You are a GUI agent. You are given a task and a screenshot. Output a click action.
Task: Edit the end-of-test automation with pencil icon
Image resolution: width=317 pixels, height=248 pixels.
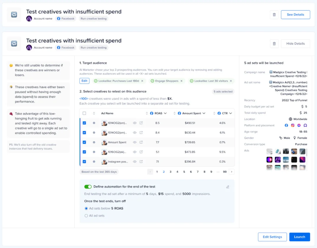pos(228,187)
